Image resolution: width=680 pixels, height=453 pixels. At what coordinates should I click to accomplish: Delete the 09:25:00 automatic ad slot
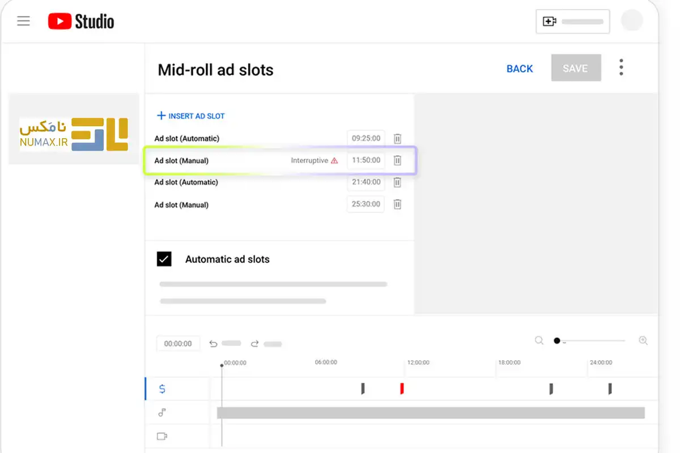(397, 139)
